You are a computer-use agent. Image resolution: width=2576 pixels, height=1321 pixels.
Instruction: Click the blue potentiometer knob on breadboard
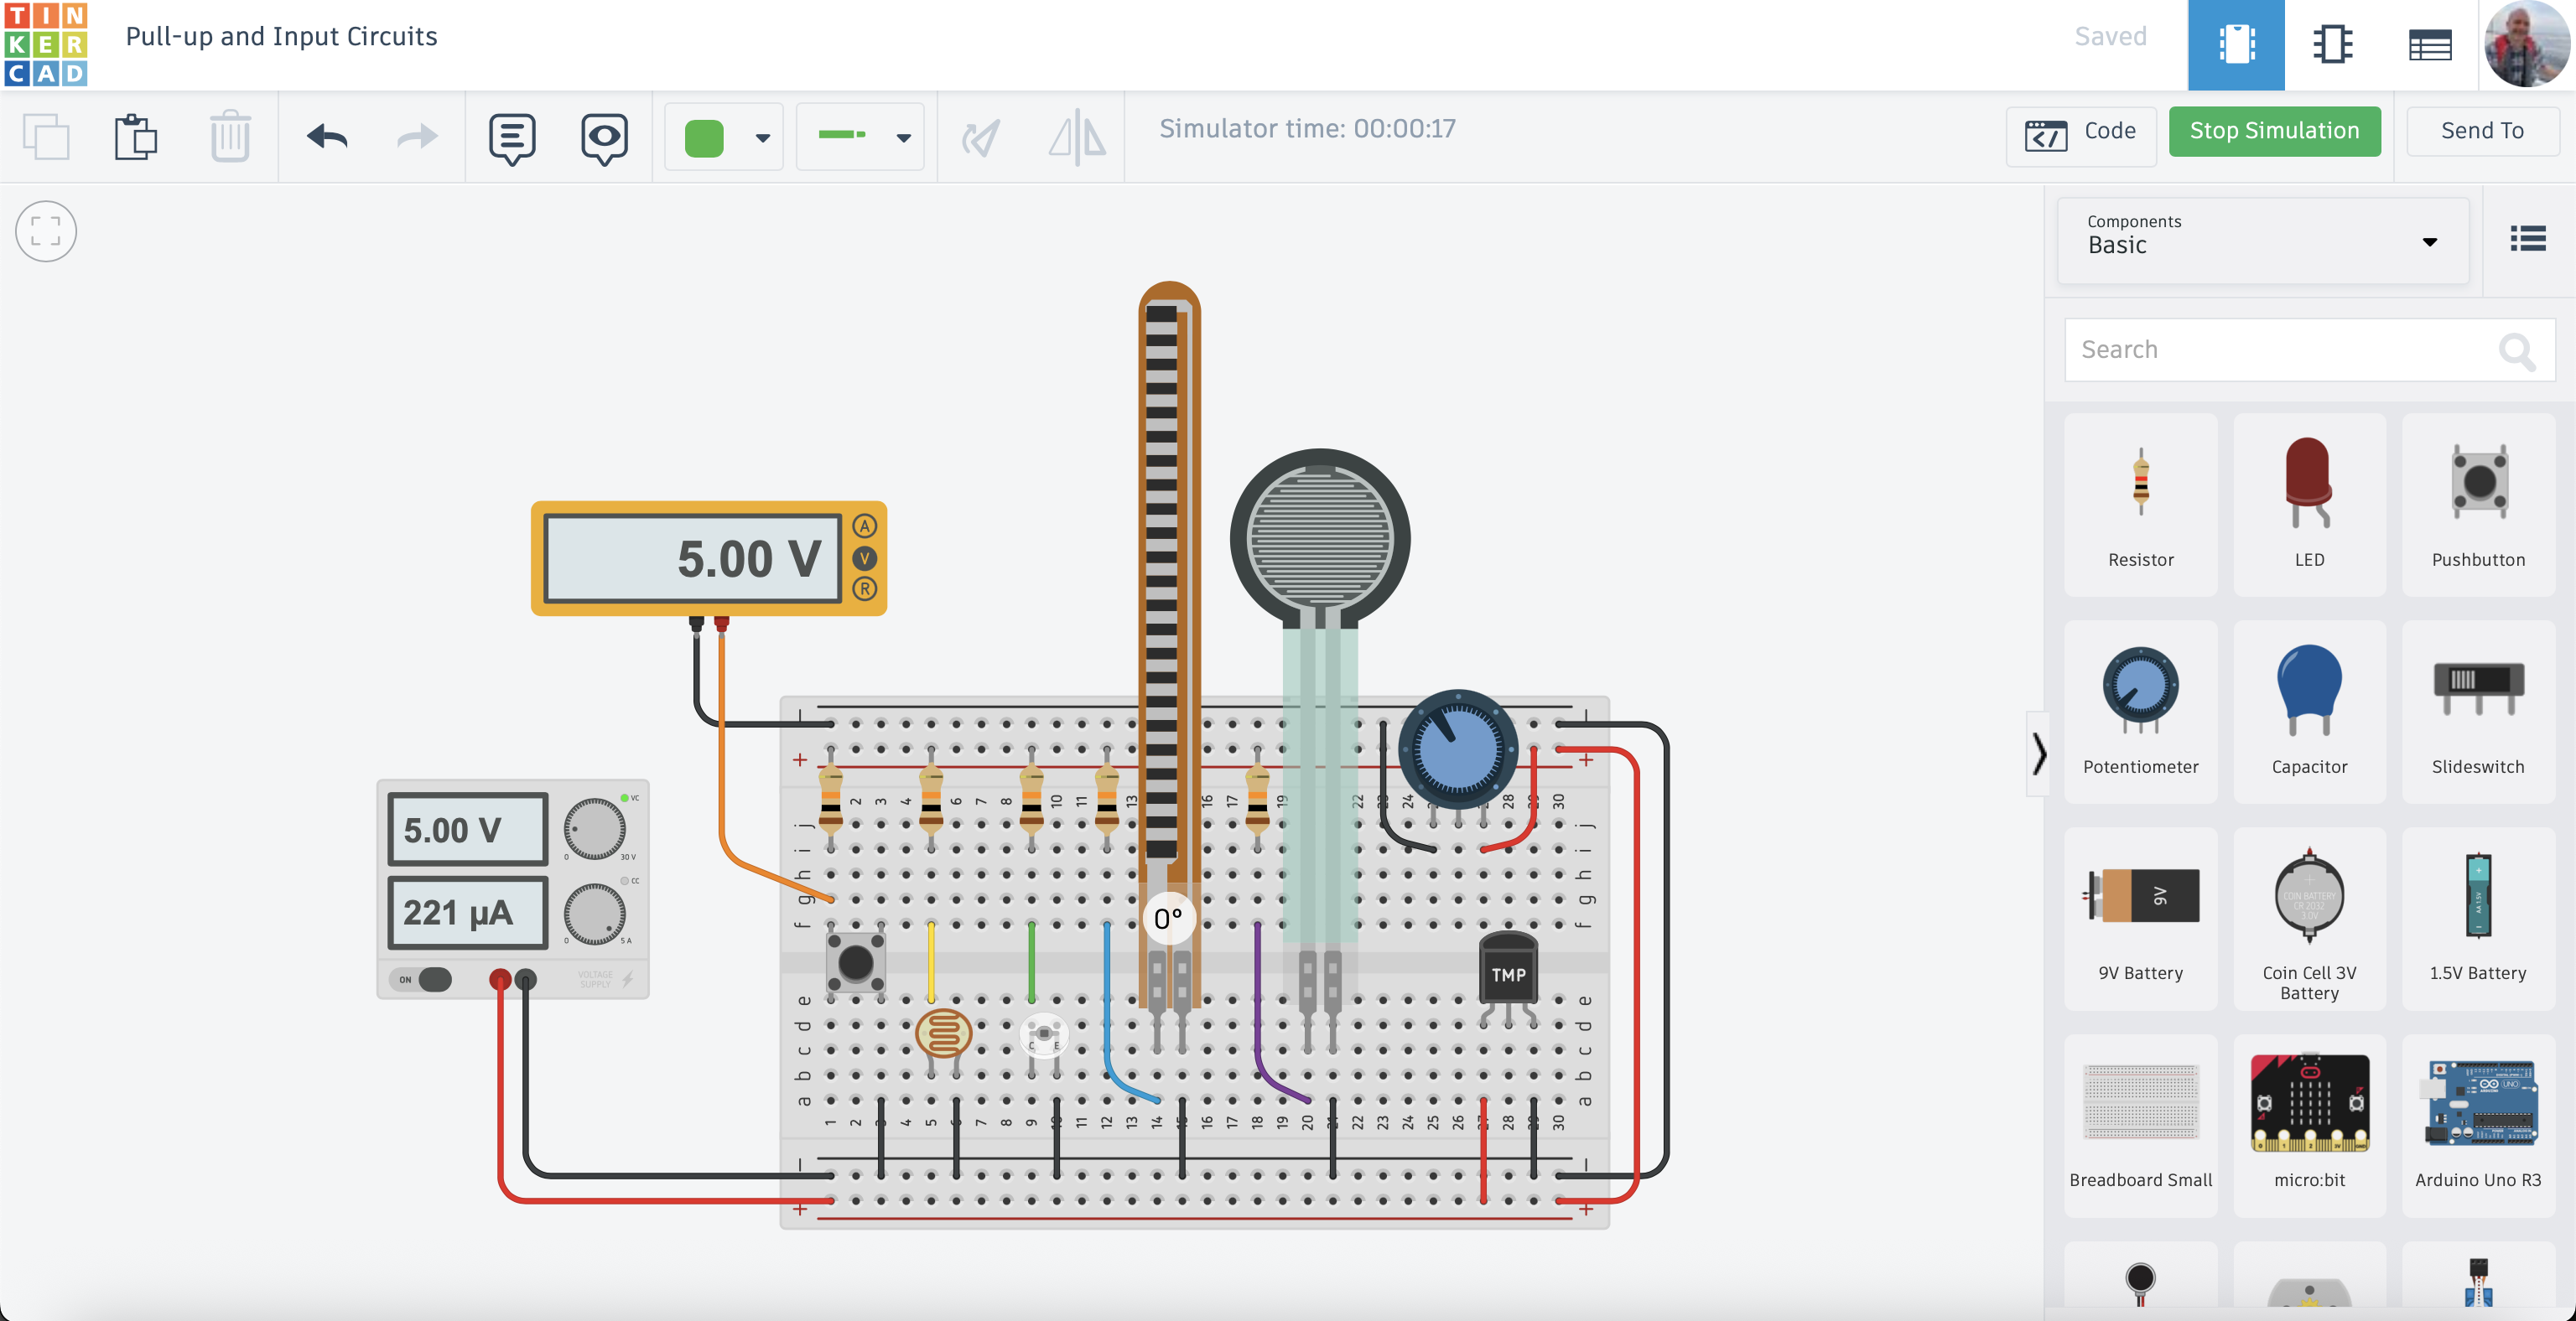[1458, 749]
